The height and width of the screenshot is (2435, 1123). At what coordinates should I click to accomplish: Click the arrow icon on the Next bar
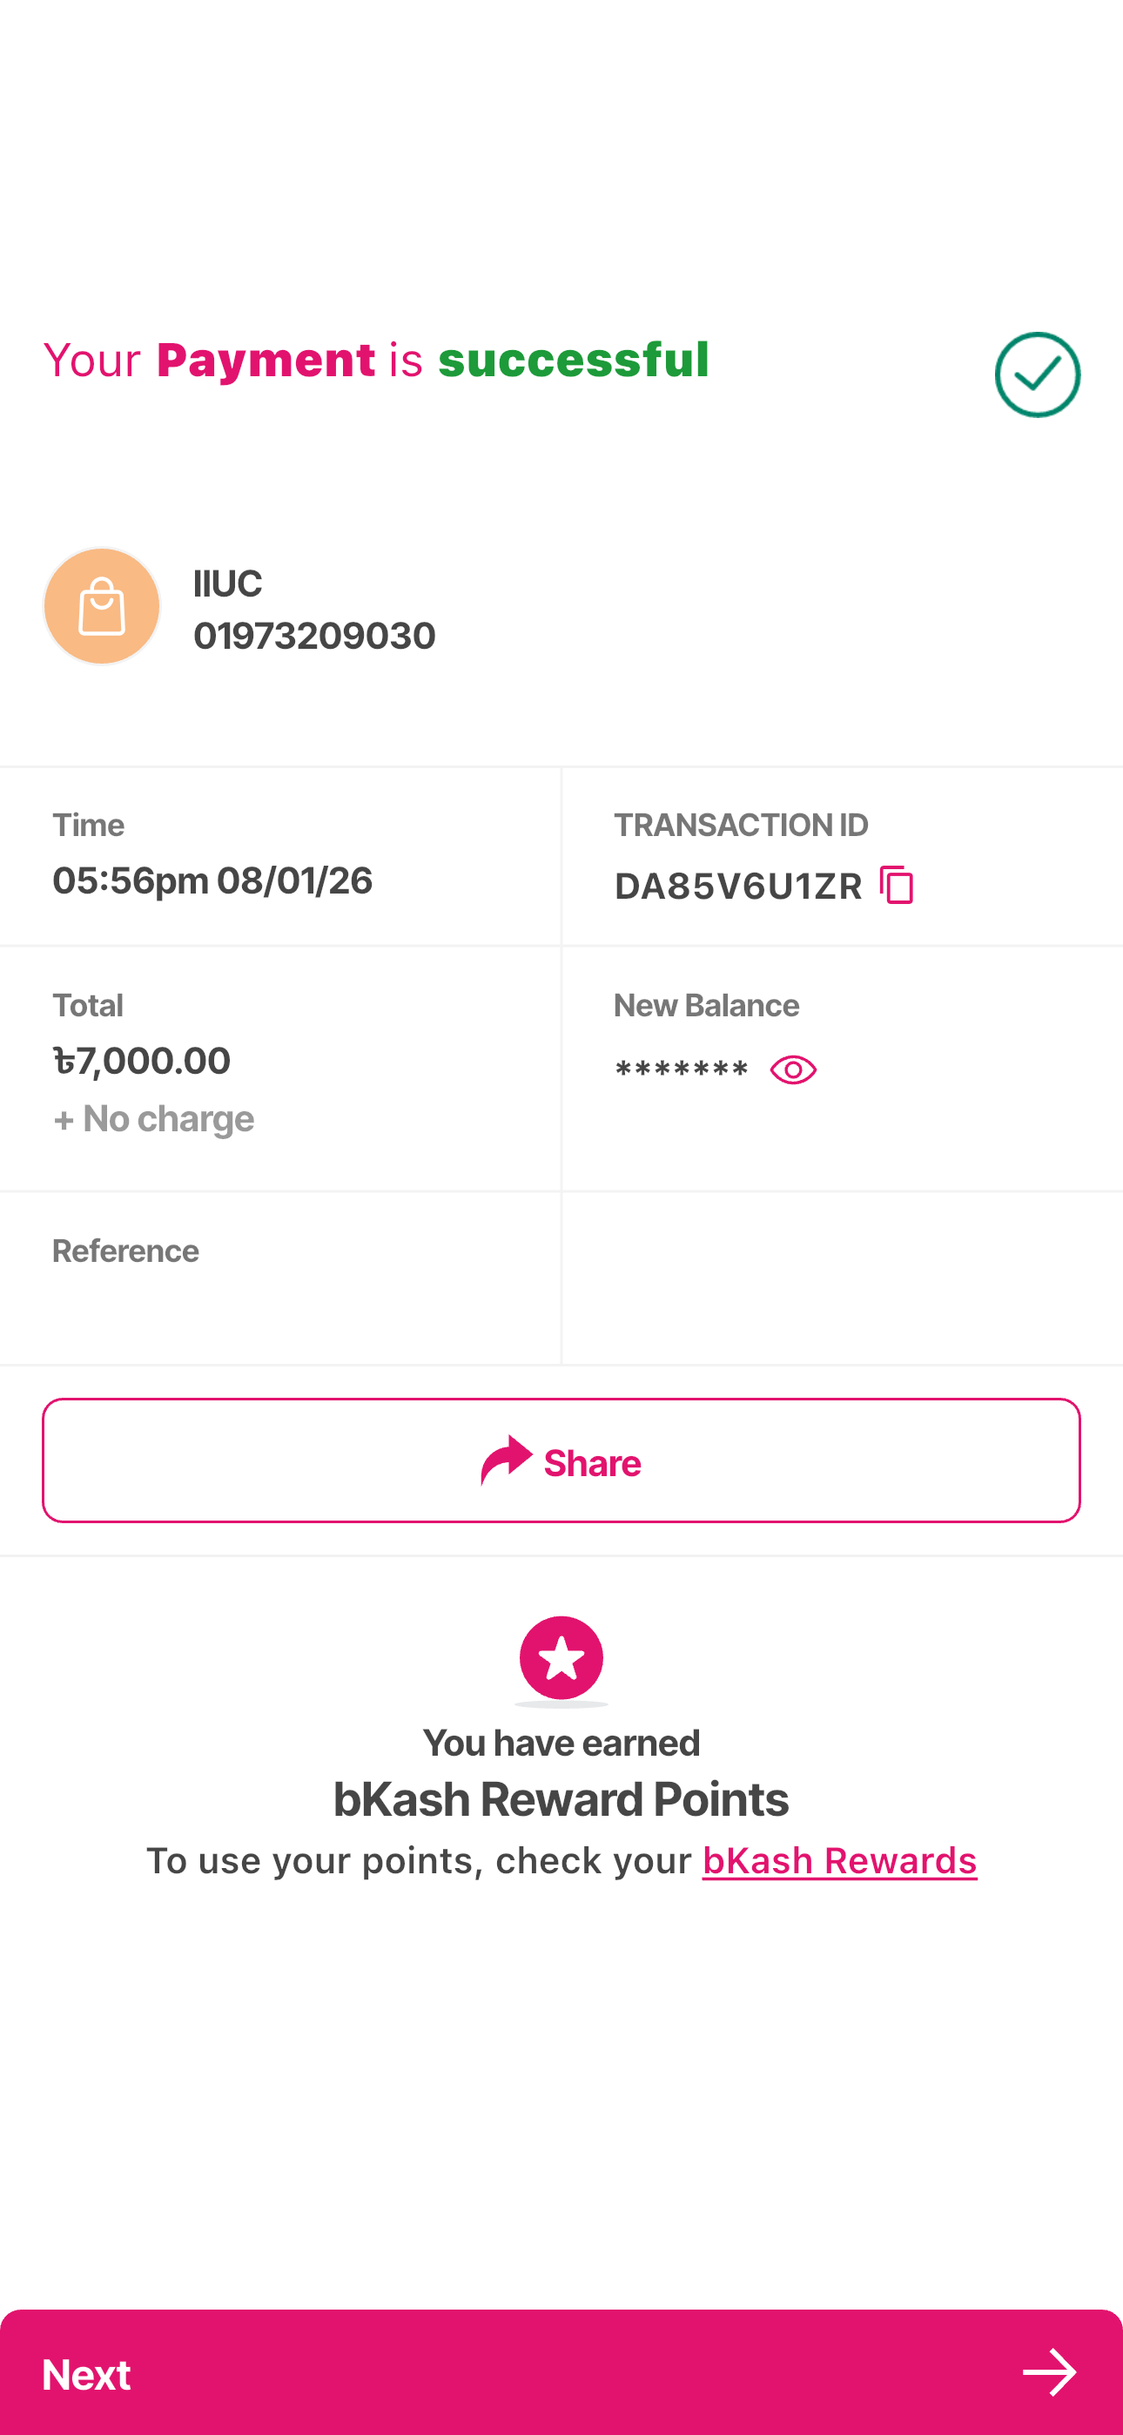(x=1049, y=2372)
